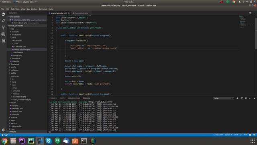257x145 pixels.
Task: Switch to Debug Console panel tab
Action: point(74,98)
